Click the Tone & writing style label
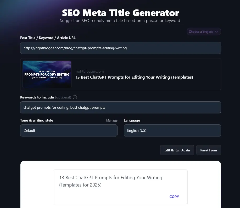Viewport: 240px width, 208px height. [37, 121]
